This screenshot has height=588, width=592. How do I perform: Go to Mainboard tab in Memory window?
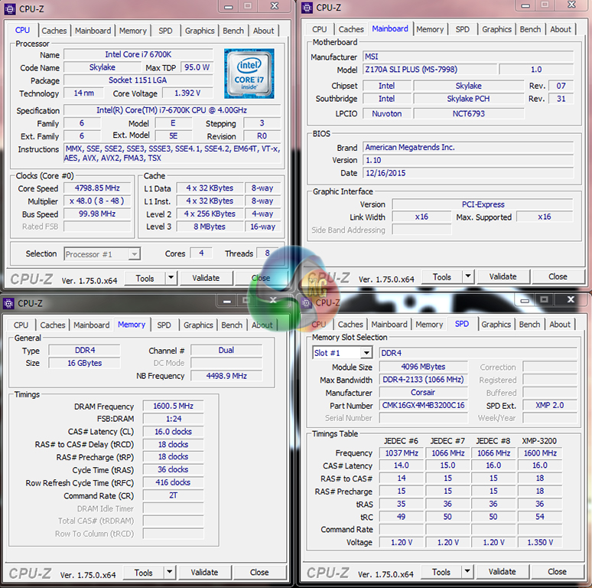pyautogui.click(x=91, y=325)
